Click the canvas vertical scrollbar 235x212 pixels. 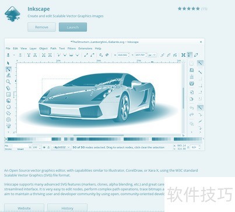point(183,98)
